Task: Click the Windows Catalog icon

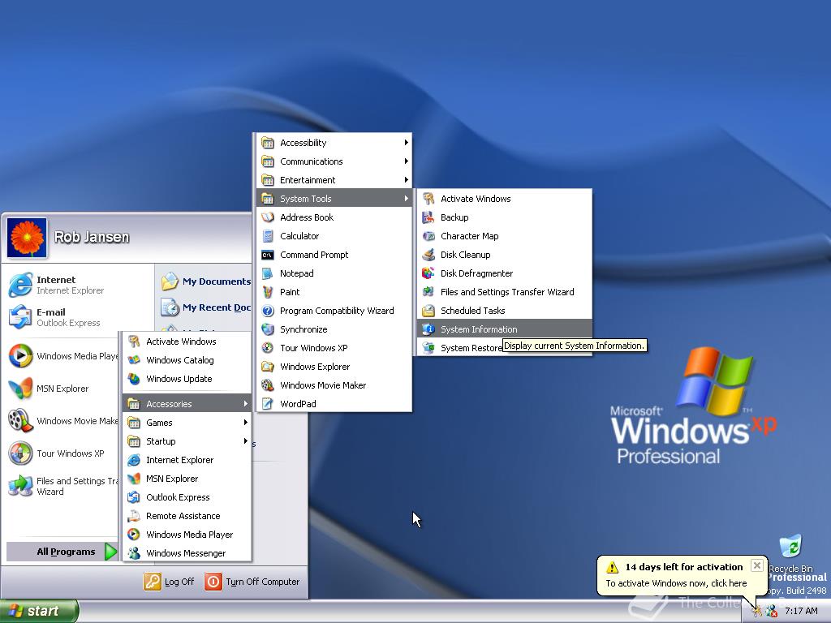Action: (x=134, y=360)
